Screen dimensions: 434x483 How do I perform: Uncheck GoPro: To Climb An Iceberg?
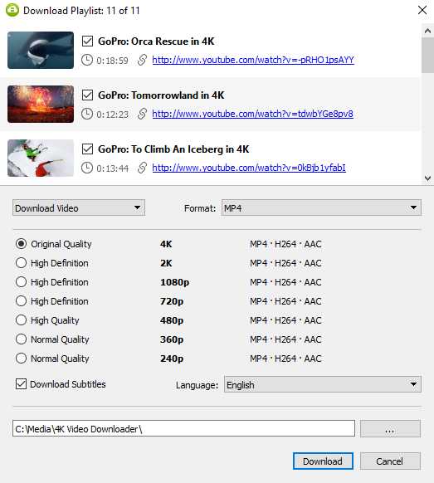pos(87,149)
